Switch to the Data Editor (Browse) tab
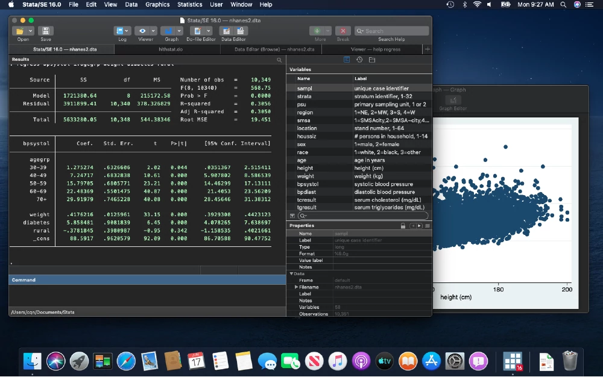 coord(274,49)
